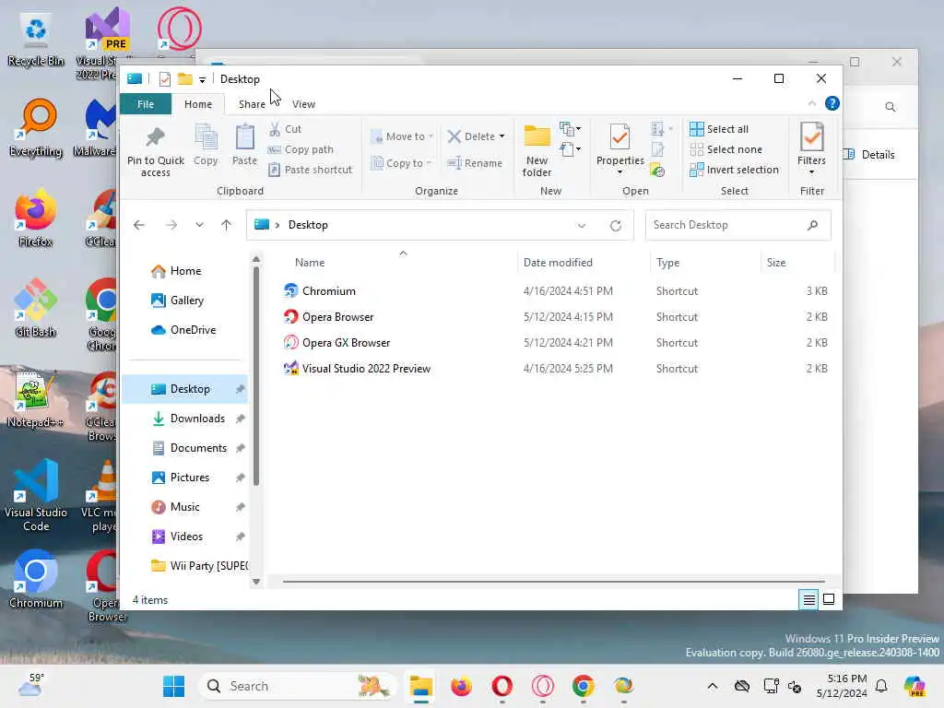Click Invert selection
Viewport: 944px width, 708px height.
click(x=735, y=170)
